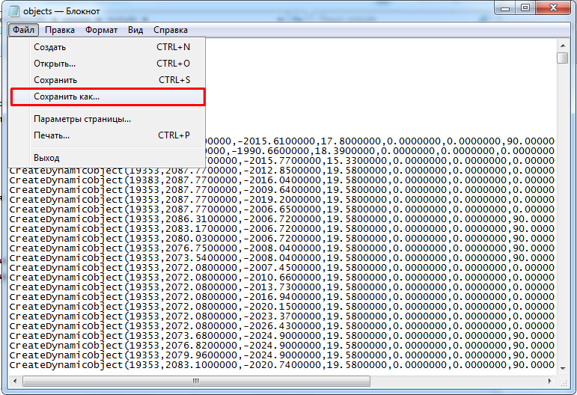Click the horizontal scrollbar thumb
This screenshot has height=395, width=577.
(x=196, y=381)
